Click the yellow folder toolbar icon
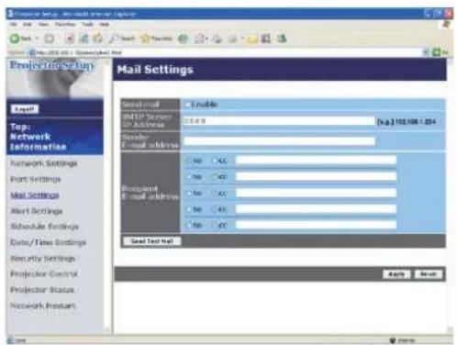 click(252, 39)
